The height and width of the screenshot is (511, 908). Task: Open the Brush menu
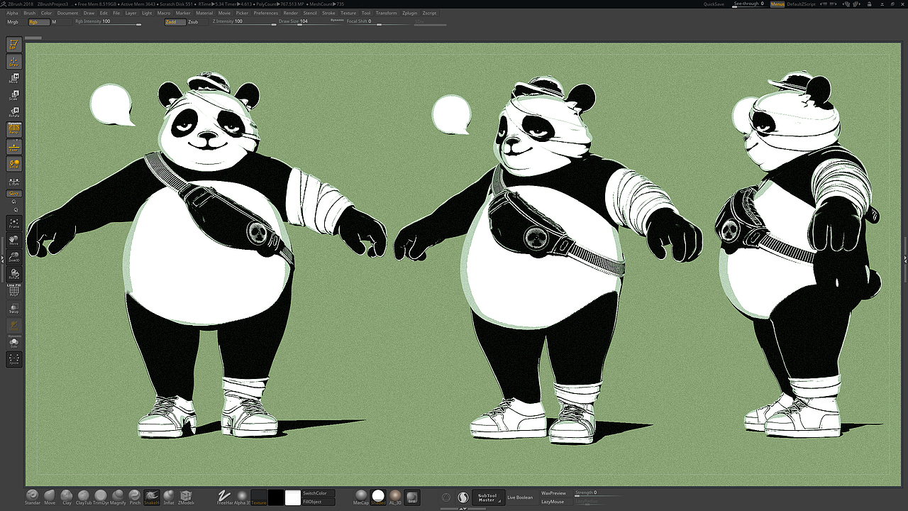click(29, 13)
